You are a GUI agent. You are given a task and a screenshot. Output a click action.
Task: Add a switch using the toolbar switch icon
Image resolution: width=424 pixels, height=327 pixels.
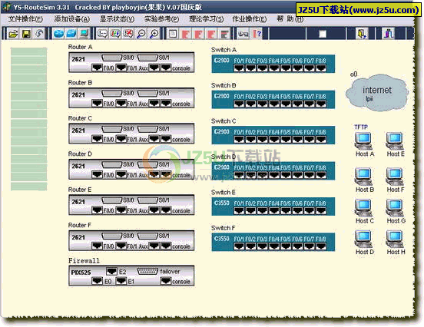[x=71, y=34]
